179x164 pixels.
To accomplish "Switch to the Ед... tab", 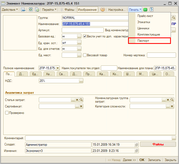I will tap(35, 74).
